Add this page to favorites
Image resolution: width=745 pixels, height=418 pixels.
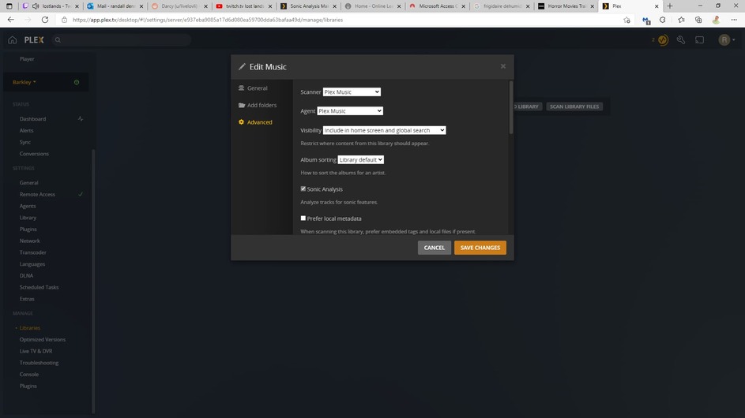point(626,20)
